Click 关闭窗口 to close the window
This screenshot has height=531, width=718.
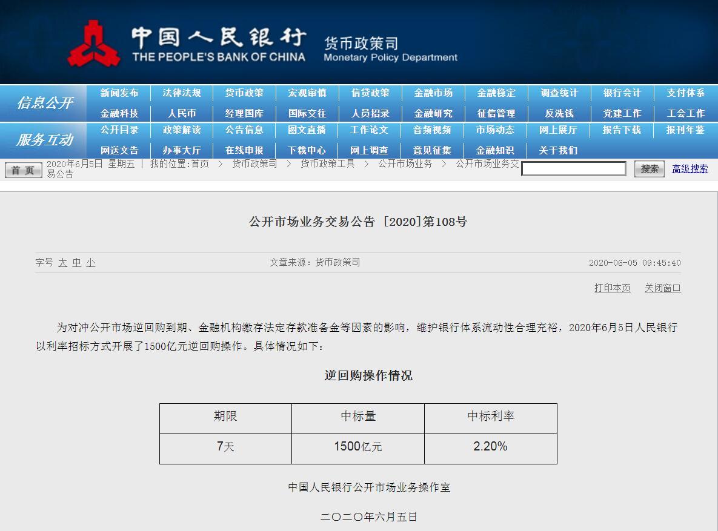(662, 288)
